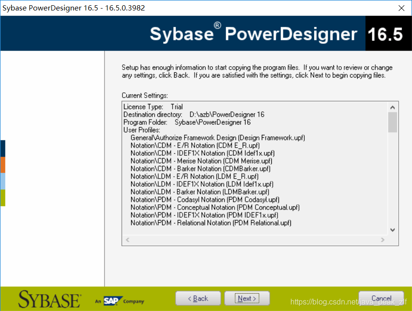Screen dimensions: 412x311
Task: Select the PDM - IDEF1X Notation line
Action: click(205, 215)
